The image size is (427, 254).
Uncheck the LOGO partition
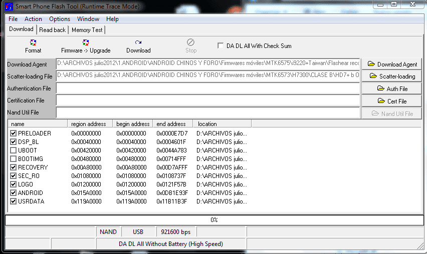(x=13, y=184)
